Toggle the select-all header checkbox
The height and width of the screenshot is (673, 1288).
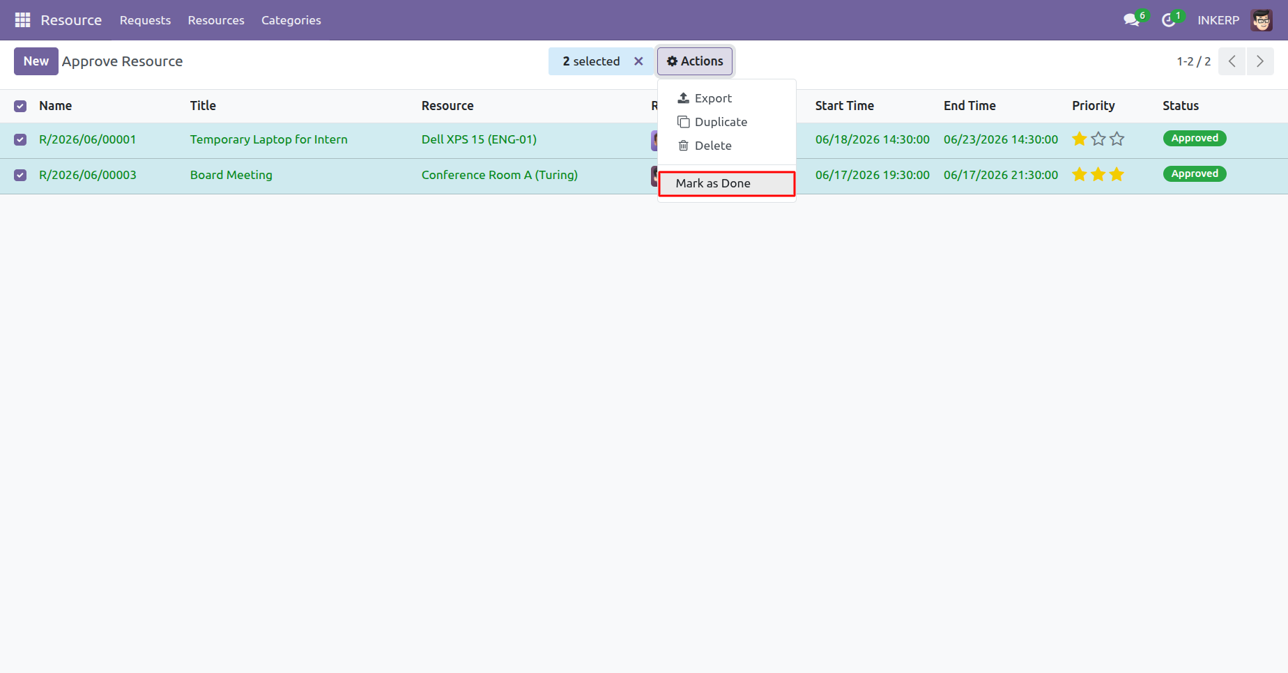pyautogui.click(x=20, y=106)
